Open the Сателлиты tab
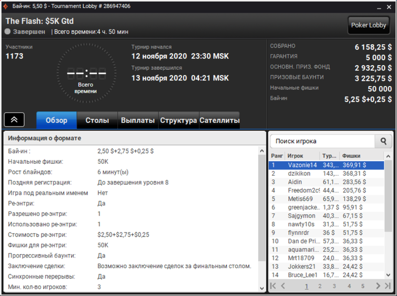 click(219, 120)
